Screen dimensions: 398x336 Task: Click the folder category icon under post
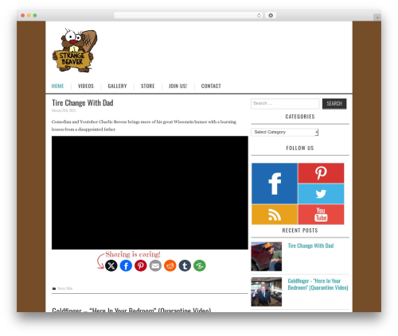[x=54, y=288]
